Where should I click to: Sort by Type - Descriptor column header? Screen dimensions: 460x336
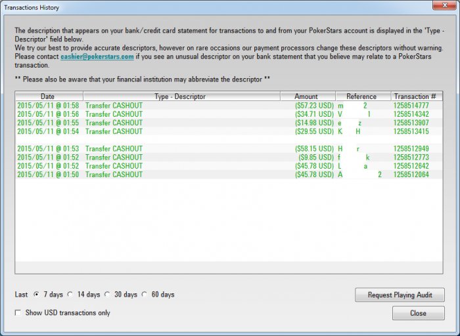(x=181, y=96)
